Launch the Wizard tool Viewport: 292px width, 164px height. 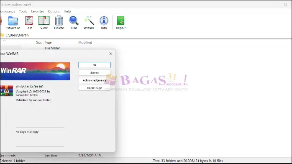[89, 23]
